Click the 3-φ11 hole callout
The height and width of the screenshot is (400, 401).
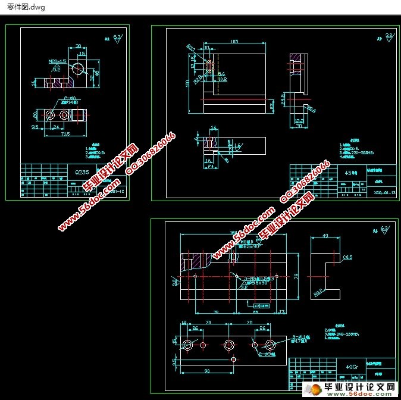(x=301, y=337)
